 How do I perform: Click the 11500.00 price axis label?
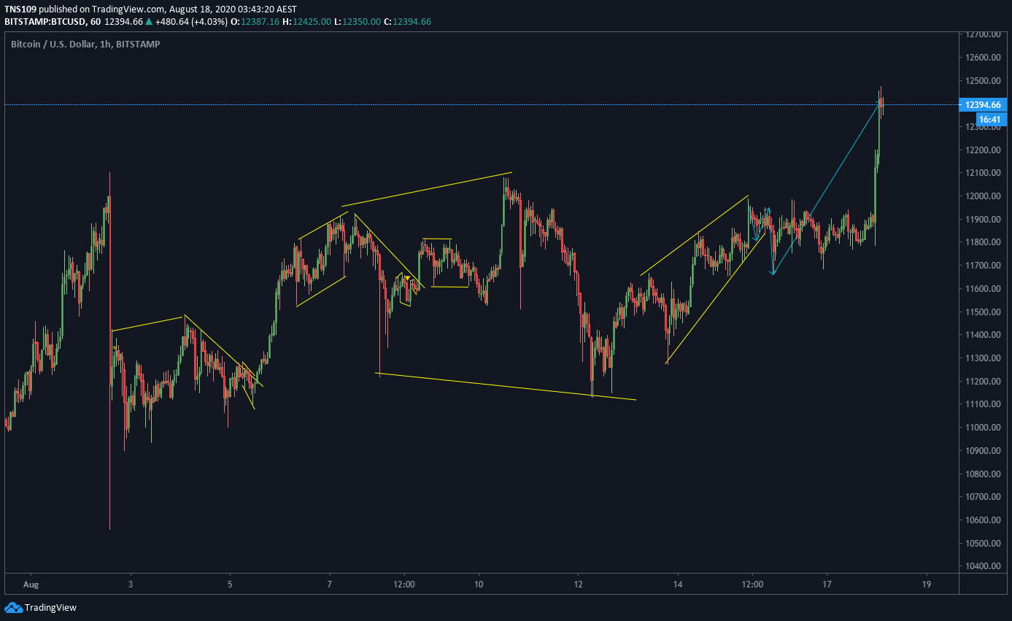[x=984, y=312]
